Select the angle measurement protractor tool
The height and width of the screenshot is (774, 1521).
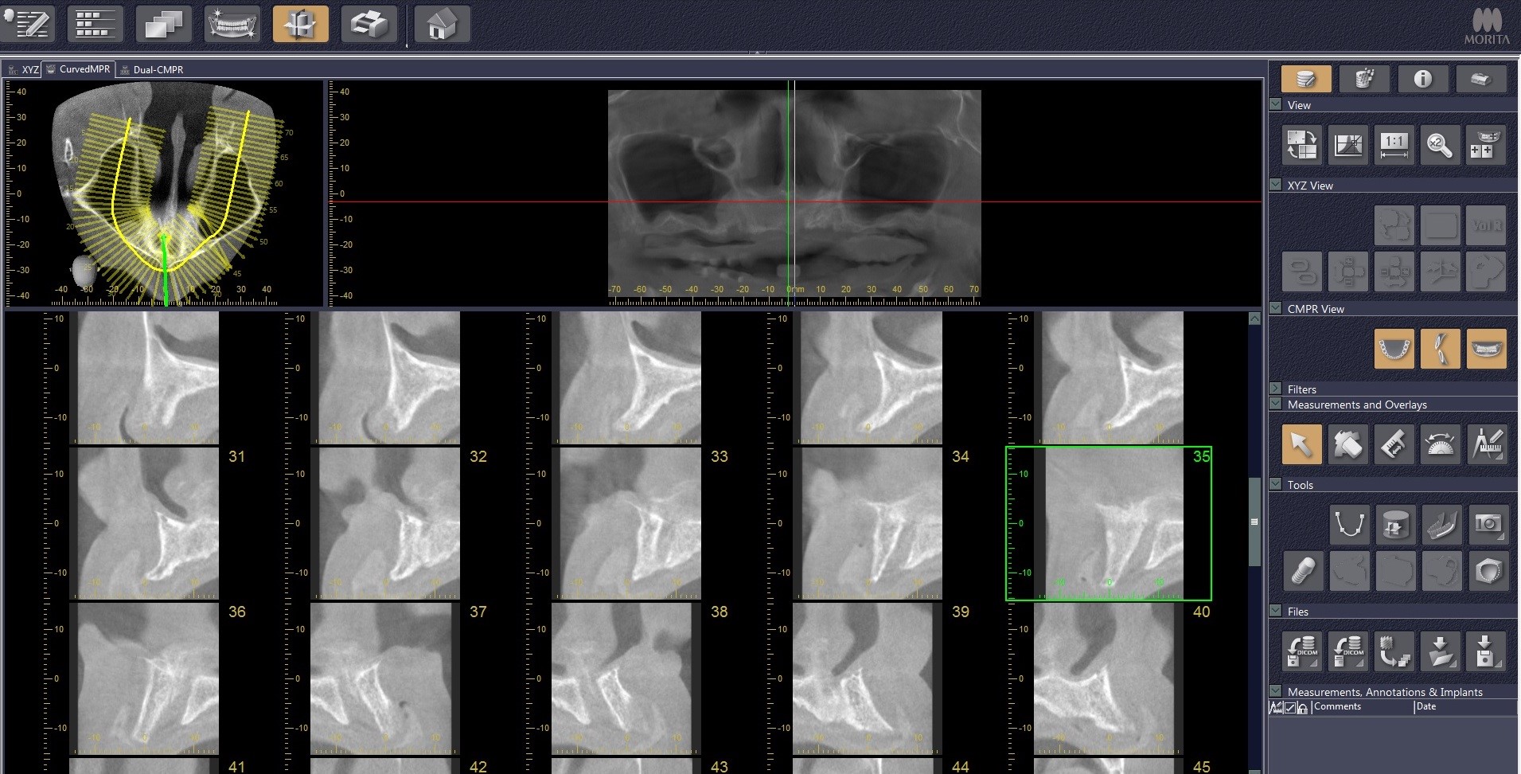1441,444
